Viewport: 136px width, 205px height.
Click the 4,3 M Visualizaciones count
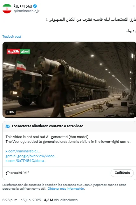[x=61, y=200]
